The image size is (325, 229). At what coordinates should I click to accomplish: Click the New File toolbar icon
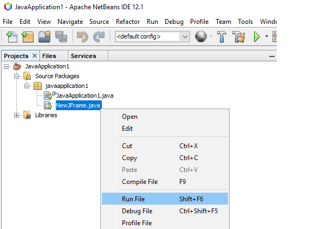tap(11, 37)
